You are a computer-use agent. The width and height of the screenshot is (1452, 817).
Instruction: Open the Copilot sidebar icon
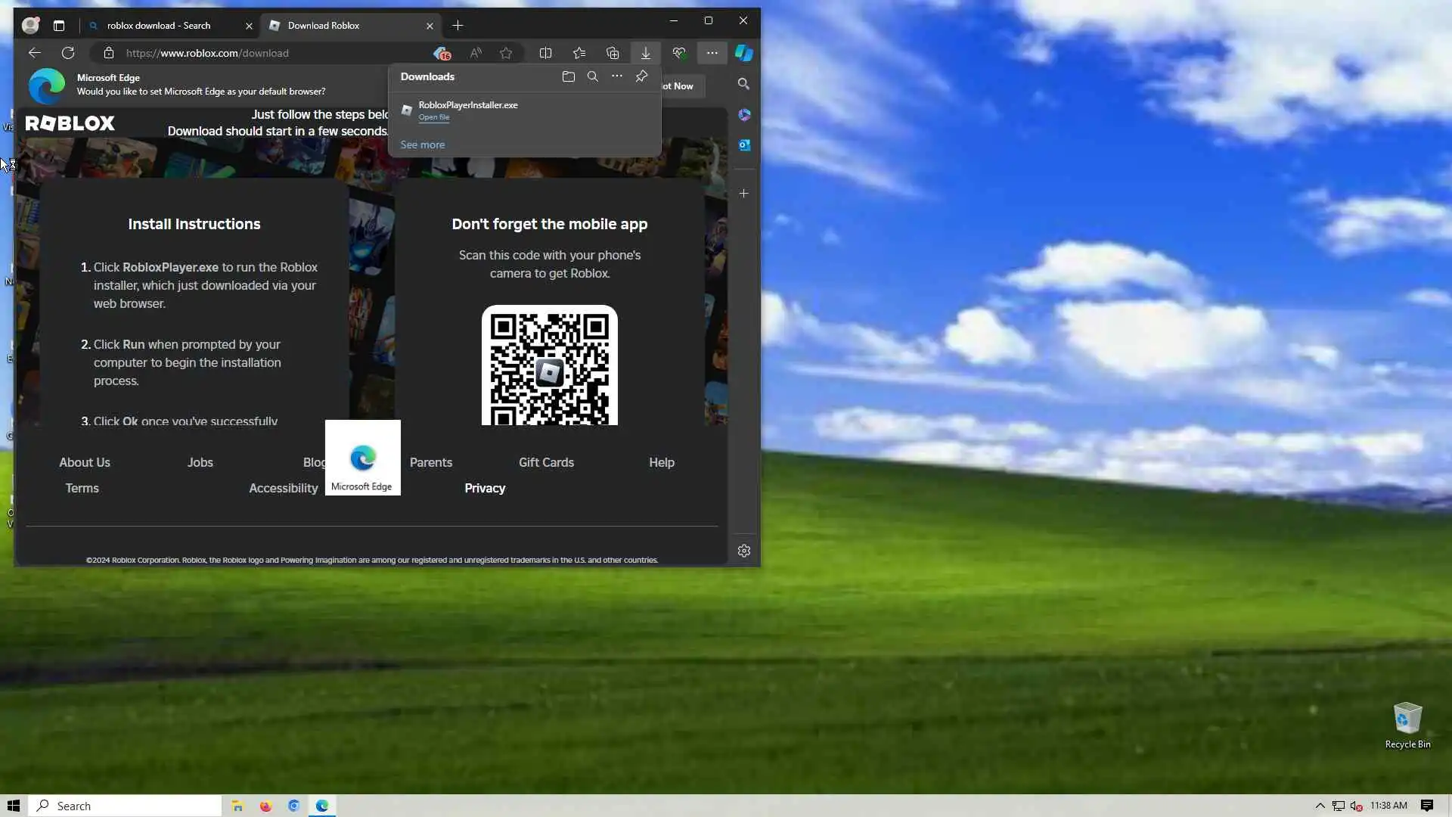pos(744,53)
